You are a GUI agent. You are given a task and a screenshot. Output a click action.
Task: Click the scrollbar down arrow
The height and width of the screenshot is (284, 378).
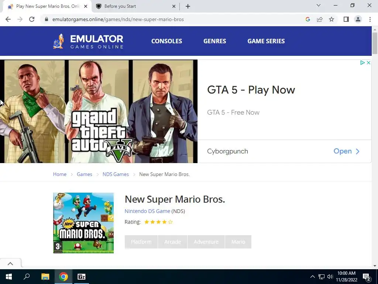pyautogui.click(x=375, y=266)
